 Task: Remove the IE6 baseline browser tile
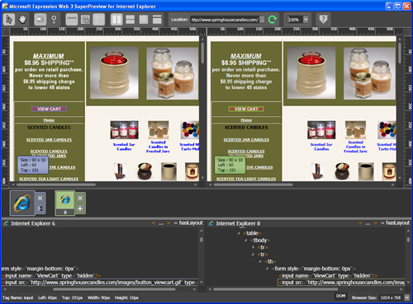tap(40, 198)
